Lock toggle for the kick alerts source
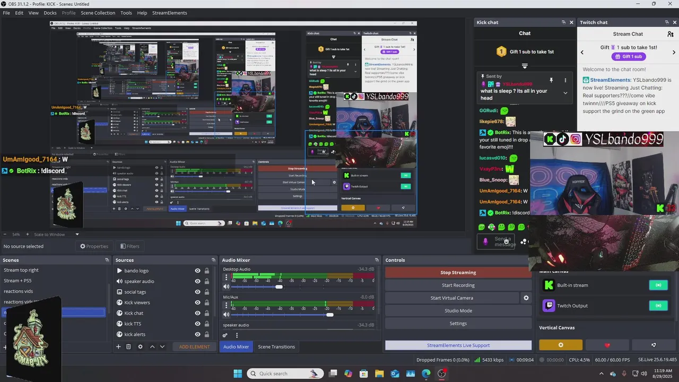 pos(207,334)
